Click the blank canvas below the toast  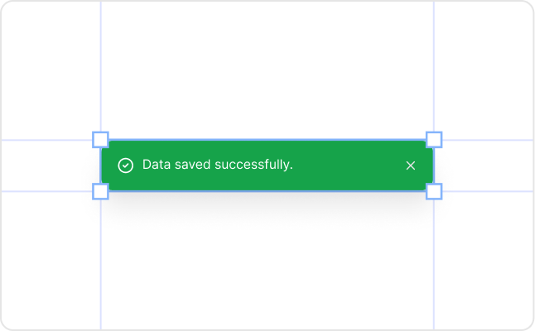(x=265, y=265)
